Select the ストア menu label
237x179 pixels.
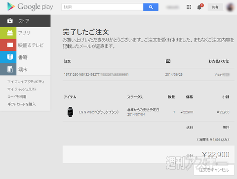tap(24, 21)
